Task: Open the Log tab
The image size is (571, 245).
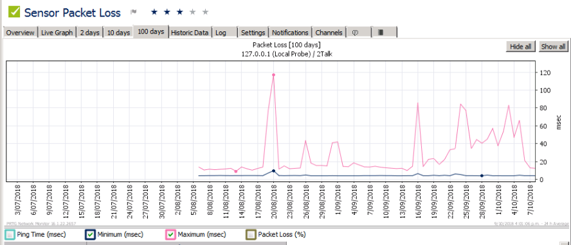Action: click(224, 32)
